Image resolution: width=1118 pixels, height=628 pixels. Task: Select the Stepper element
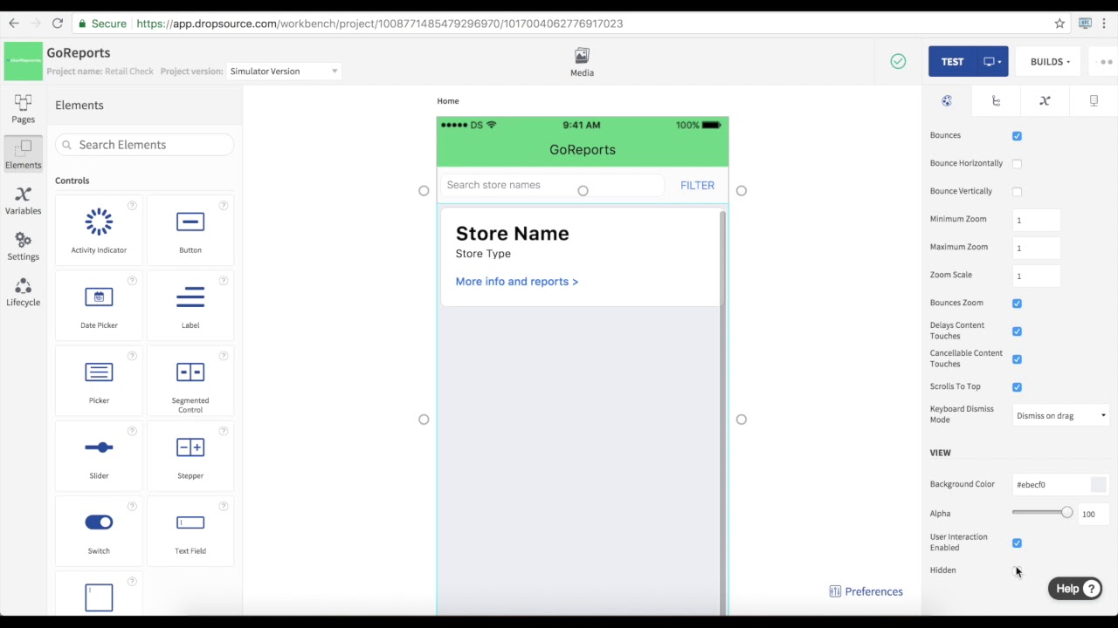click(190, 456)
